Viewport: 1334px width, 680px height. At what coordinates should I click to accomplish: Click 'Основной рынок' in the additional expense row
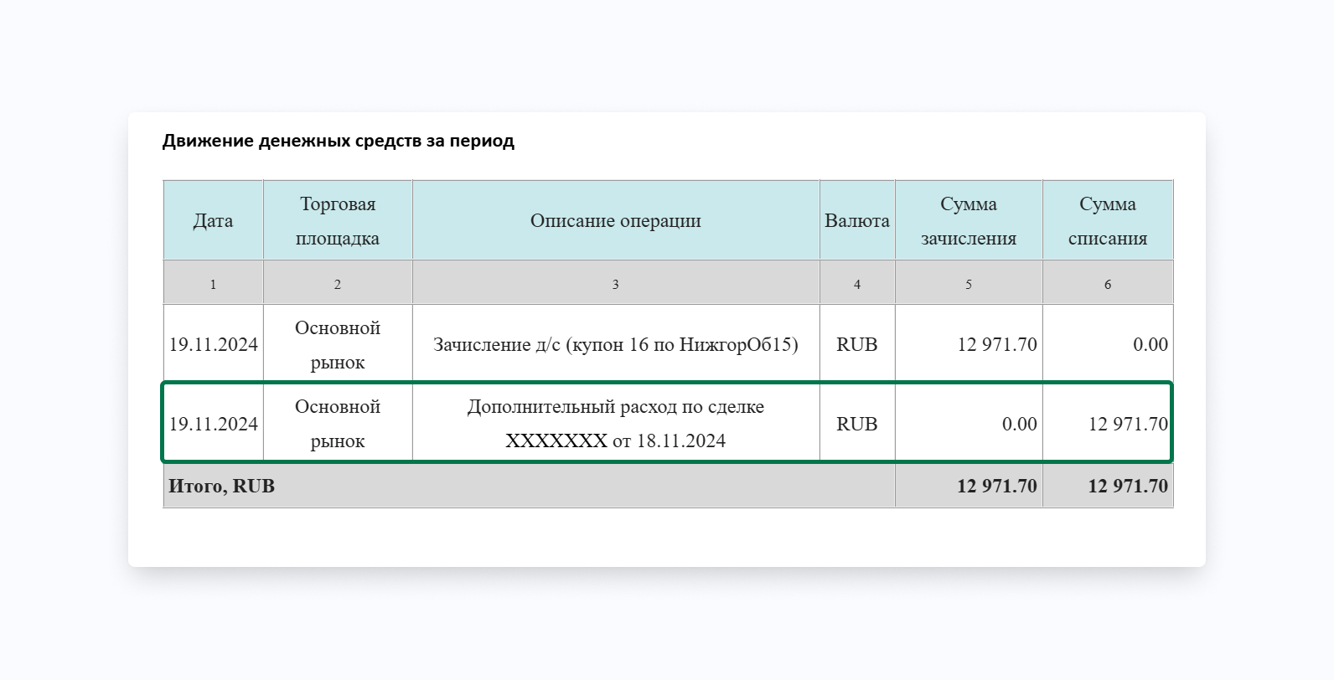338,424
